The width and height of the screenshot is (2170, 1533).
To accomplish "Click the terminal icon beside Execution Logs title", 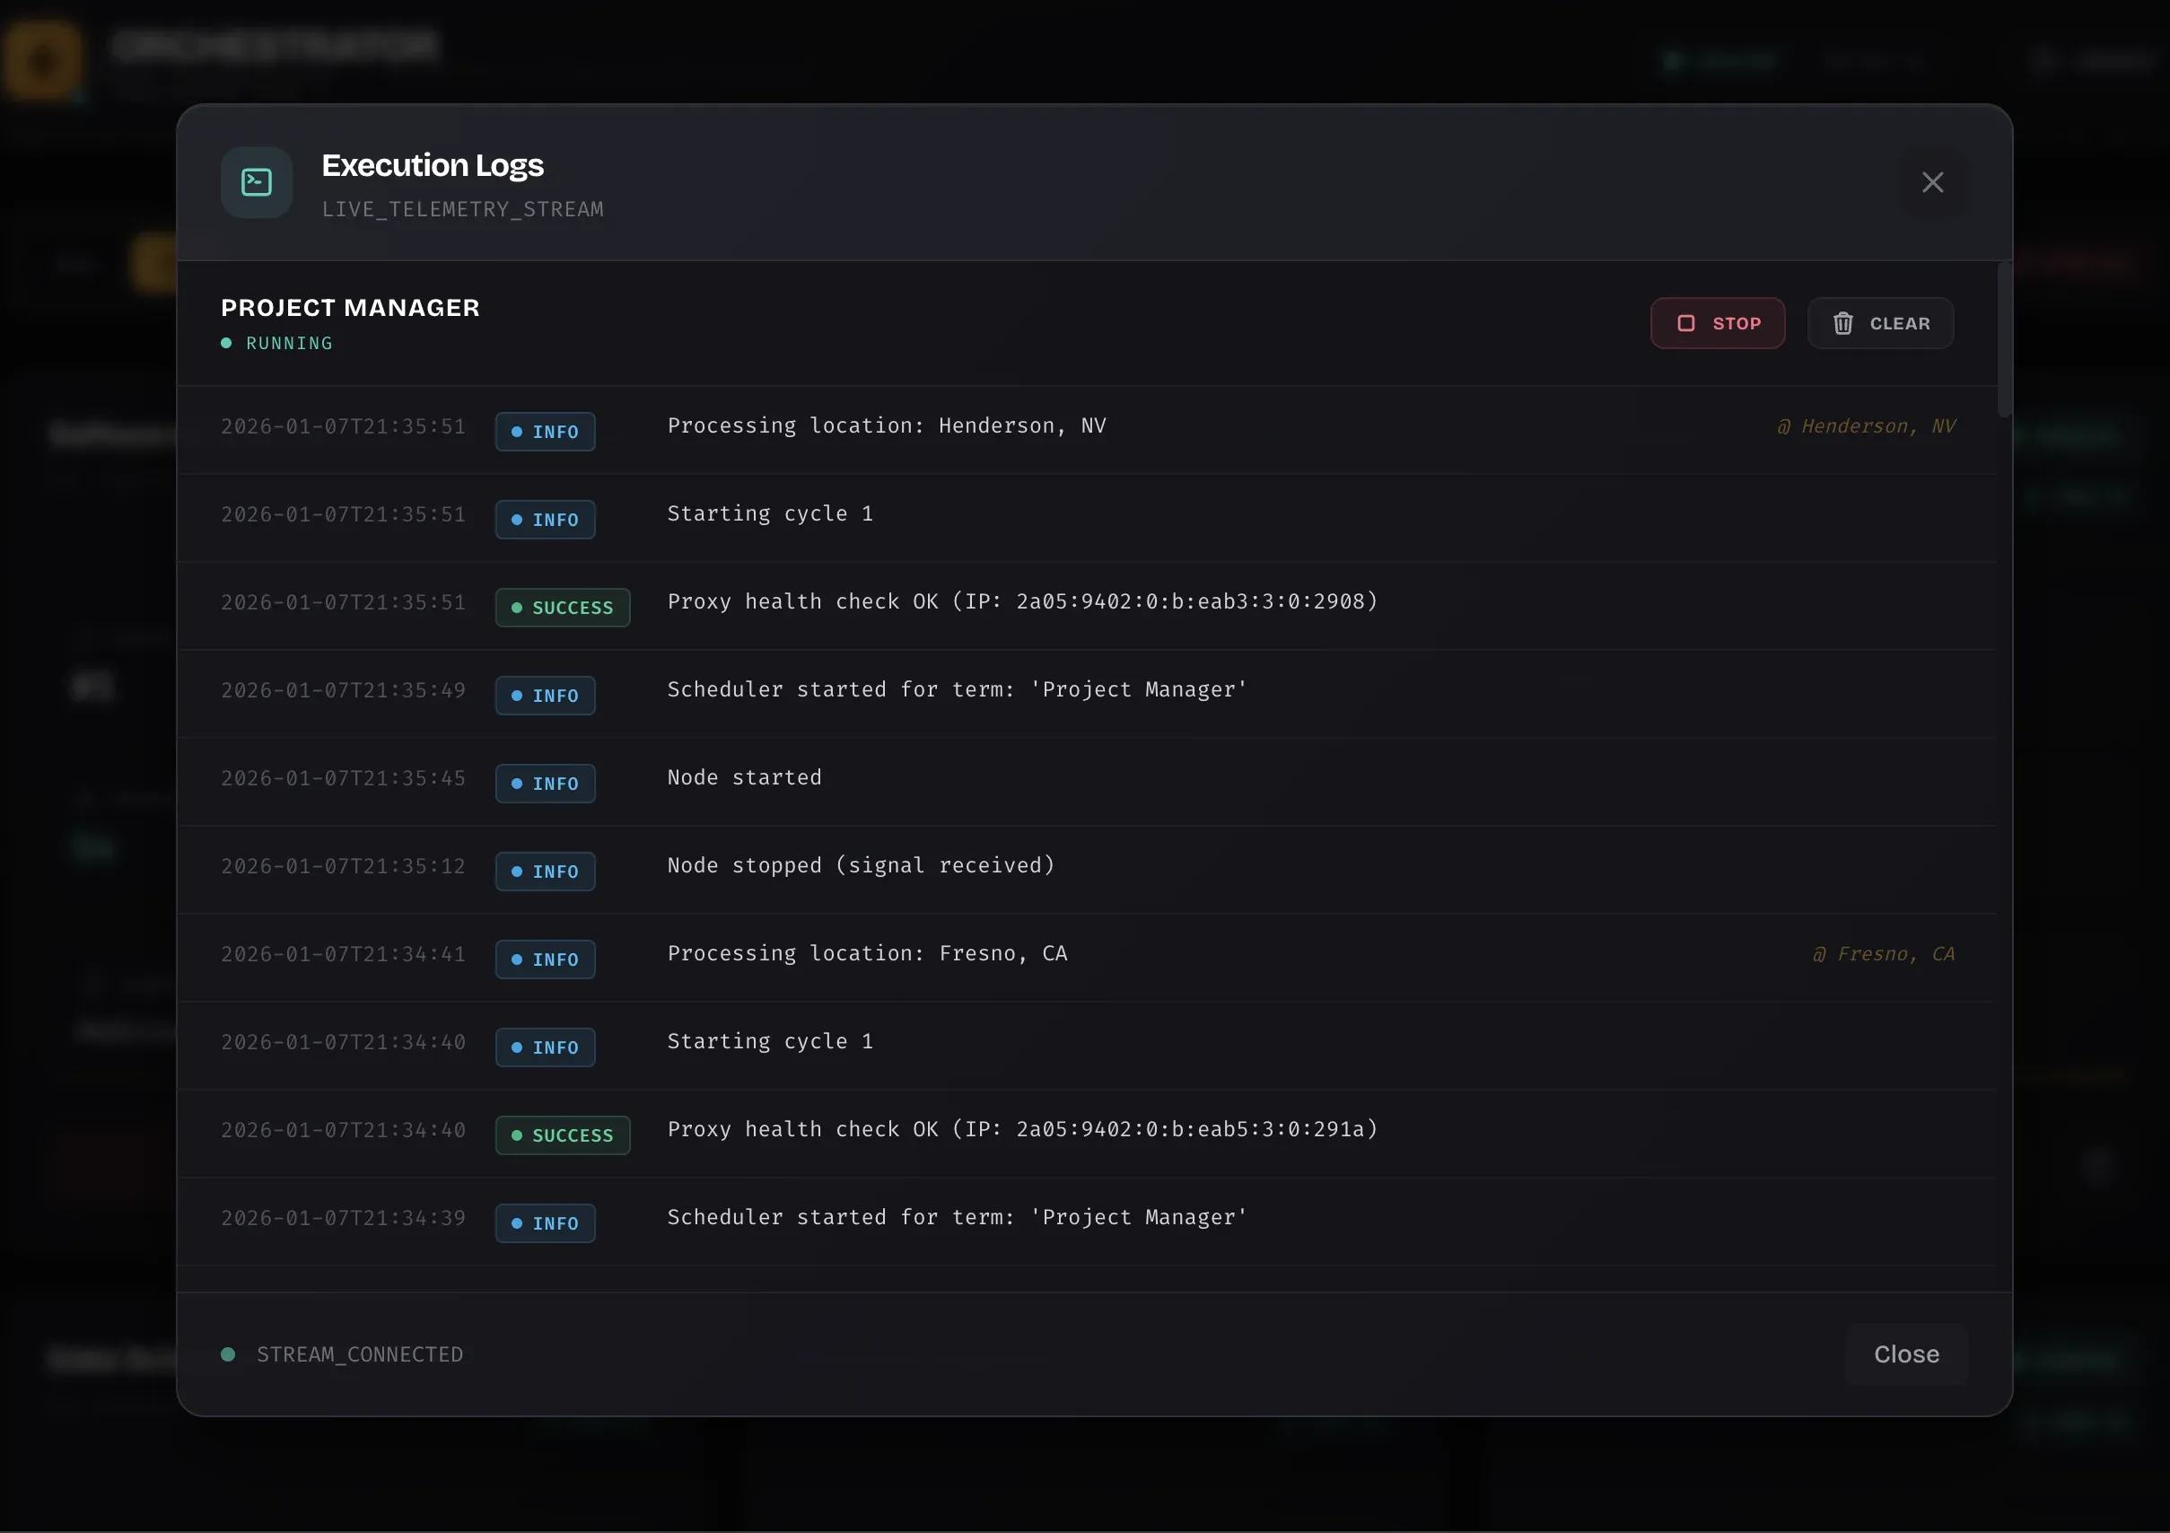I will [255, 181].
